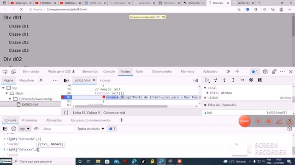
Task: Step over next function call
Action: [x=216, y=80]
